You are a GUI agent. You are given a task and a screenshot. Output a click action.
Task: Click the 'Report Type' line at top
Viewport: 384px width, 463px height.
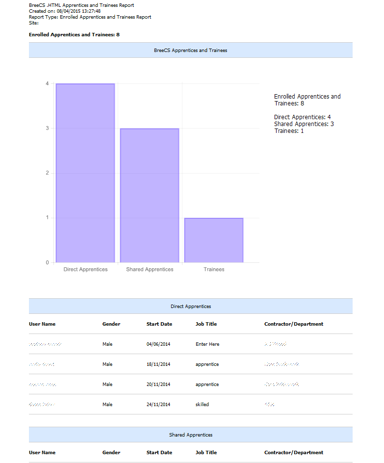pos(90,17)
